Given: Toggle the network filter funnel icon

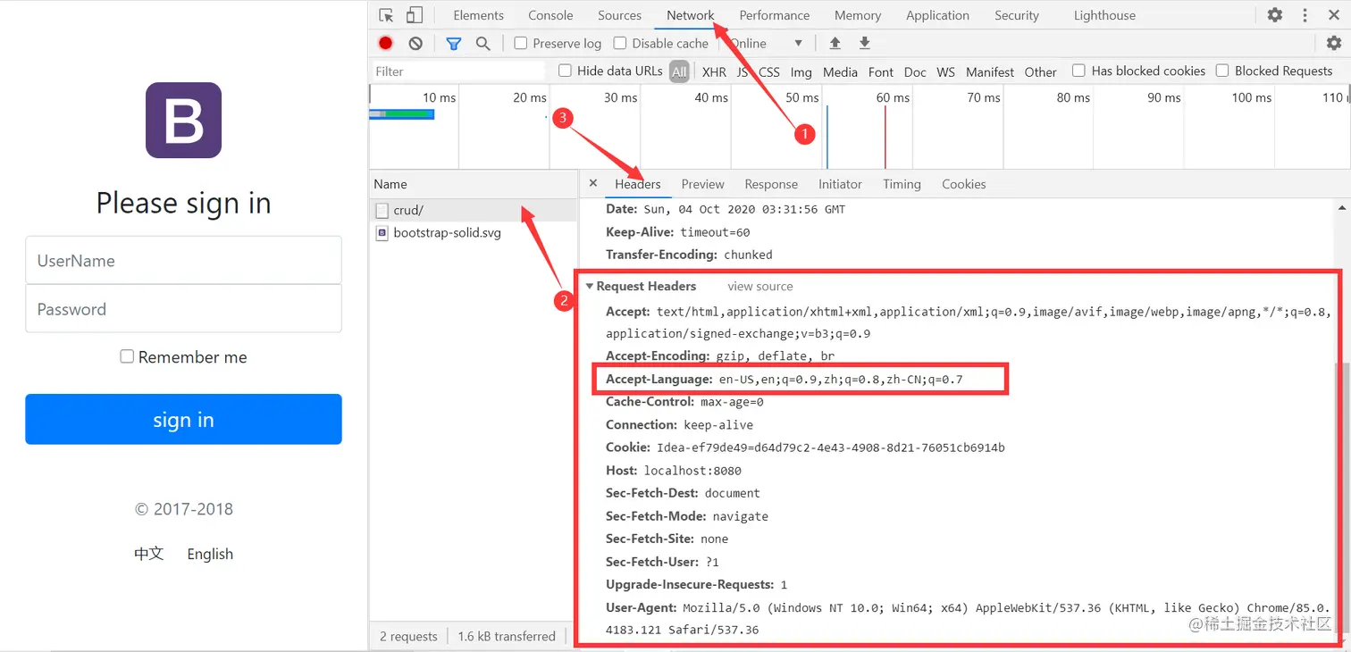Looking at the screenshot, I should 454,43.
